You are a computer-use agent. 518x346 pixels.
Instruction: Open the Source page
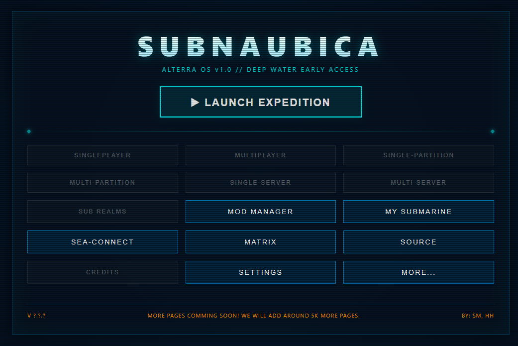click(418, 242)
